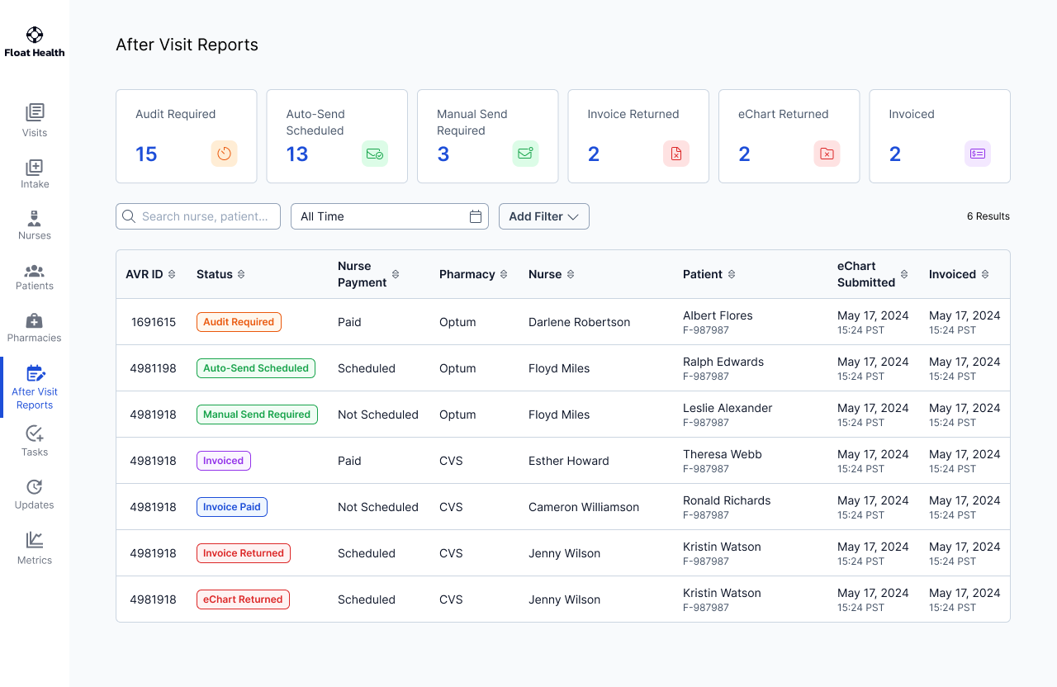
Task: Select the Intake sidebar icon
Action: pos(34,165)
